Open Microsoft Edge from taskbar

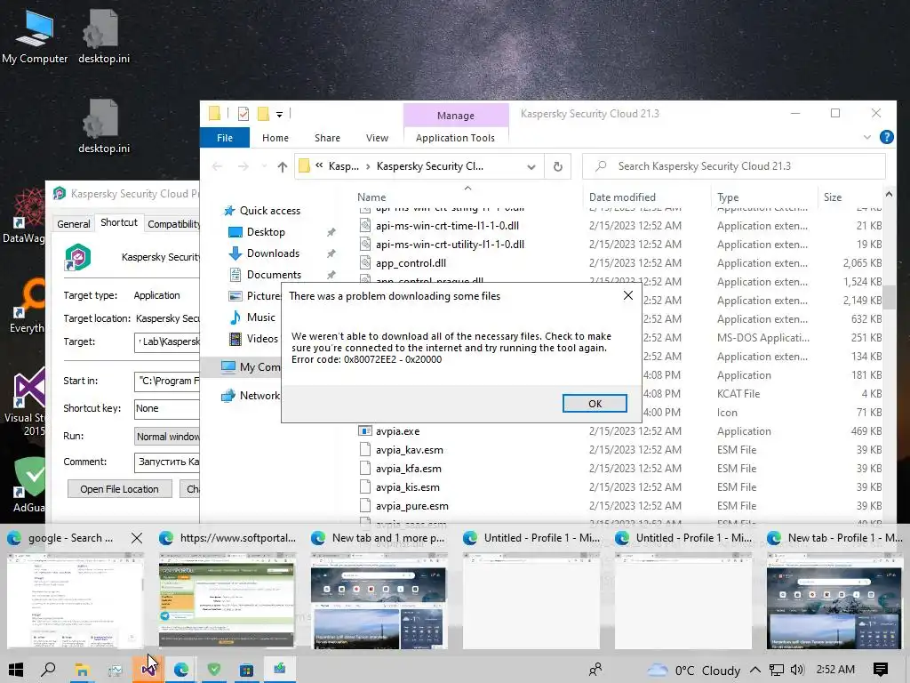(x=181, y=670)
